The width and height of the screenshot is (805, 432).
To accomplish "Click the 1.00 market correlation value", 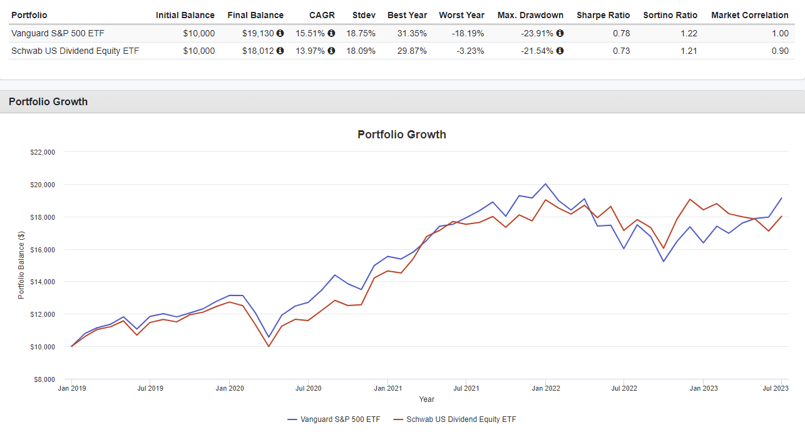I will click(x=780, y=33).
